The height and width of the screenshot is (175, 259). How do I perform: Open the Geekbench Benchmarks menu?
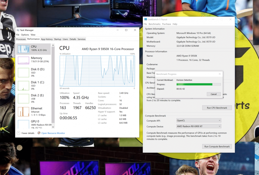155,24
